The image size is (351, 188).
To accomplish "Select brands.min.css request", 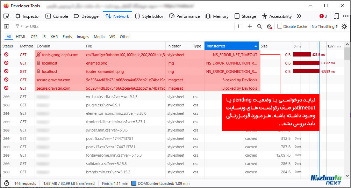I will [172, 172].
